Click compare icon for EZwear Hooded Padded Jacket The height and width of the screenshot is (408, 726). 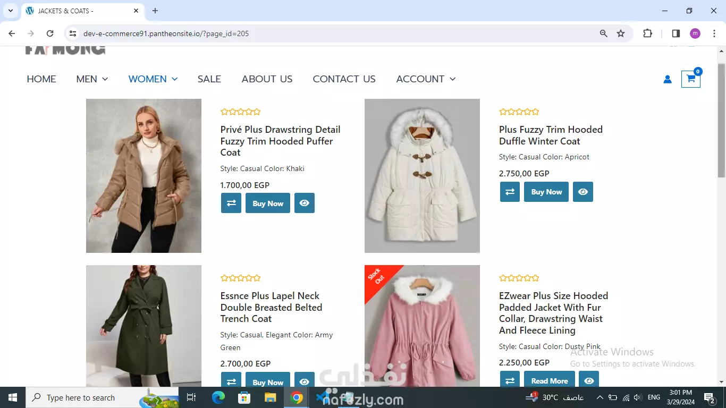pyautogui.click(x=510, y=379)
